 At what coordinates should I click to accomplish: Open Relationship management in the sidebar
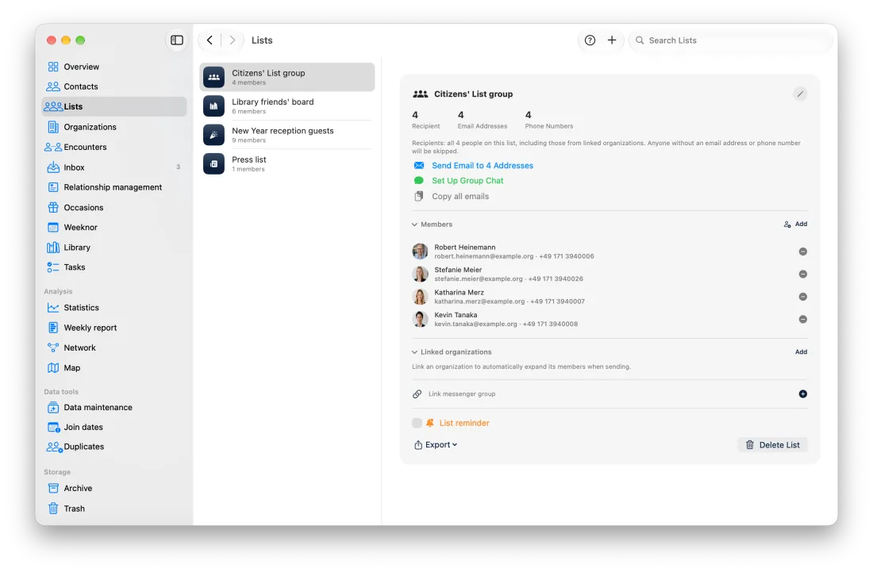pos(114,187)
